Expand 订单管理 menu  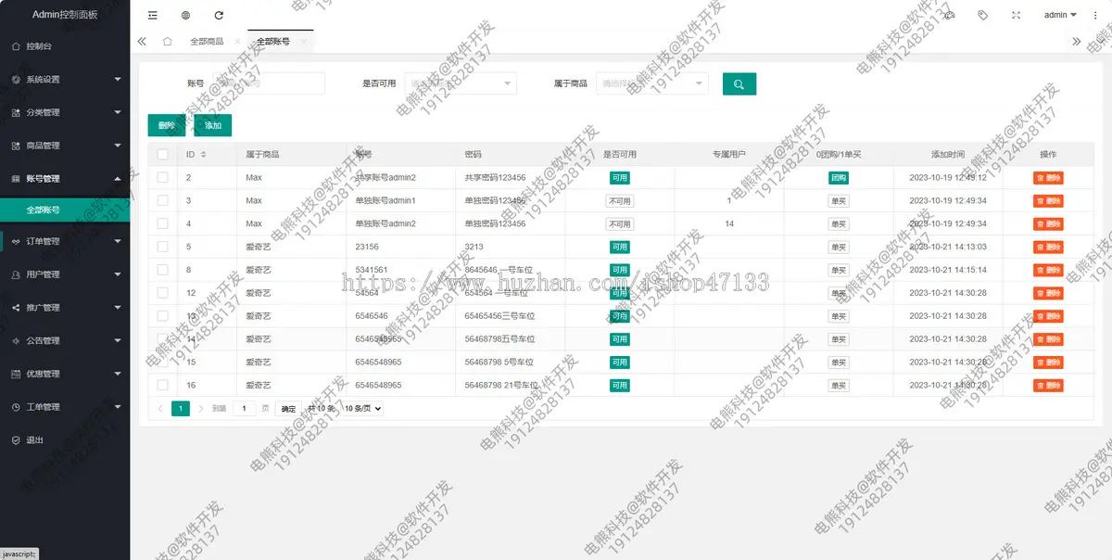point(65,241)
